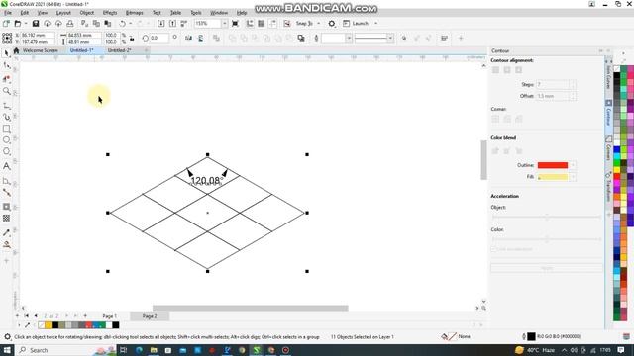Open the outline width dropdown
The height and width of the screenshot is (356, 634).
click(349, 38)
